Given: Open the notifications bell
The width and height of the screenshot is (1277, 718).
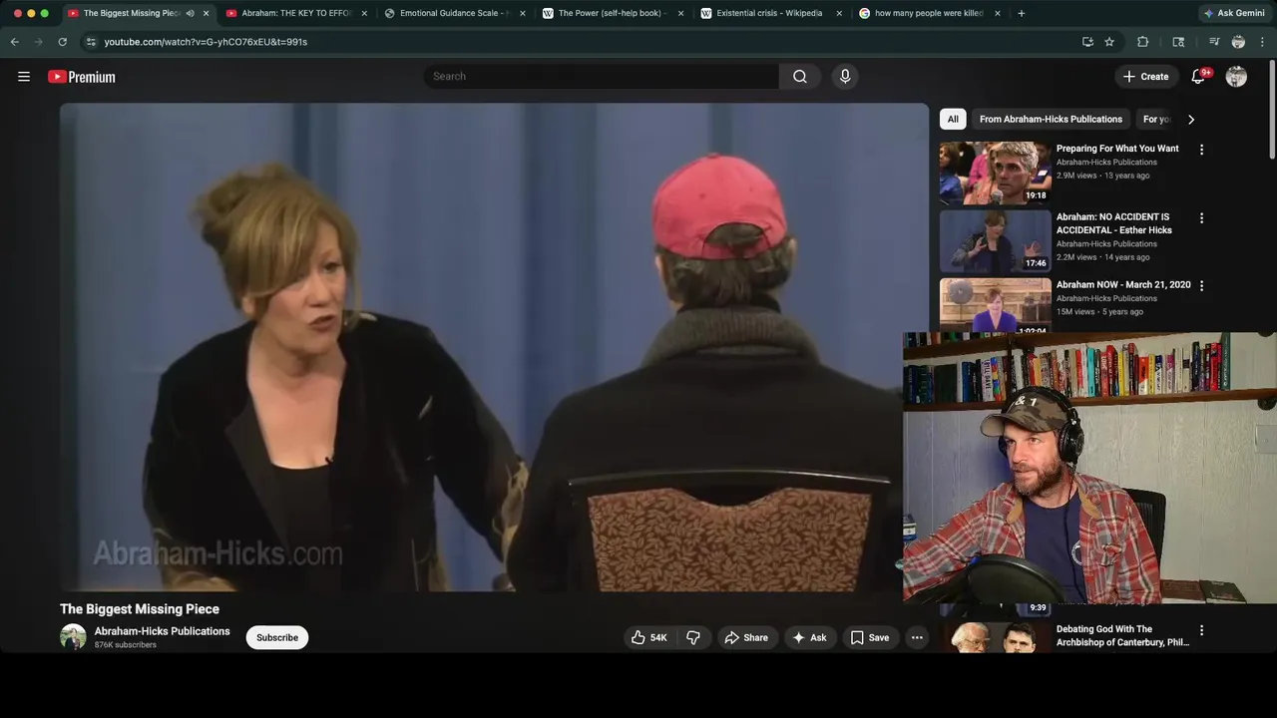Looking at the screenshot, I should point(1199,77).
